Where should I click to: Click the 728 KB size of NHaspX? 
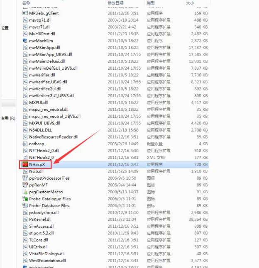pos(201,164)
